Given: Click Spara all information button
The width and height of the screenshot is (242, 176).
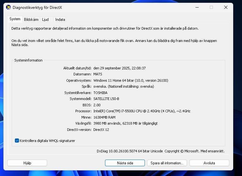Looking at the screenshot, I should click(167, 163).
